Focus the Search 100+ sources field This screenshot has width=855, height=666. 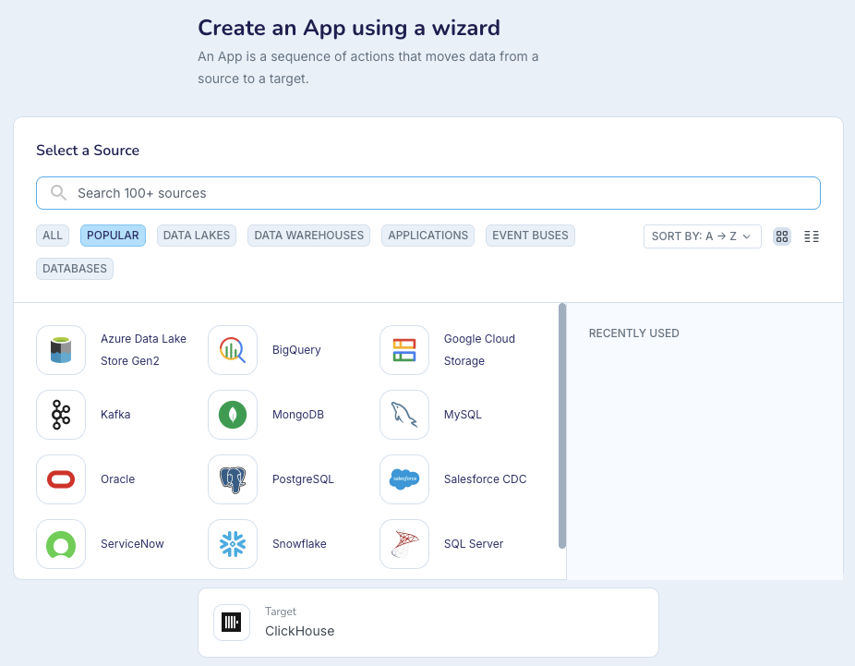pos(428,193)
